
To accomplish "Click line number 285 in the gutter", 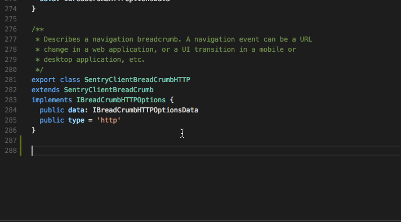I will pos(11,120).
